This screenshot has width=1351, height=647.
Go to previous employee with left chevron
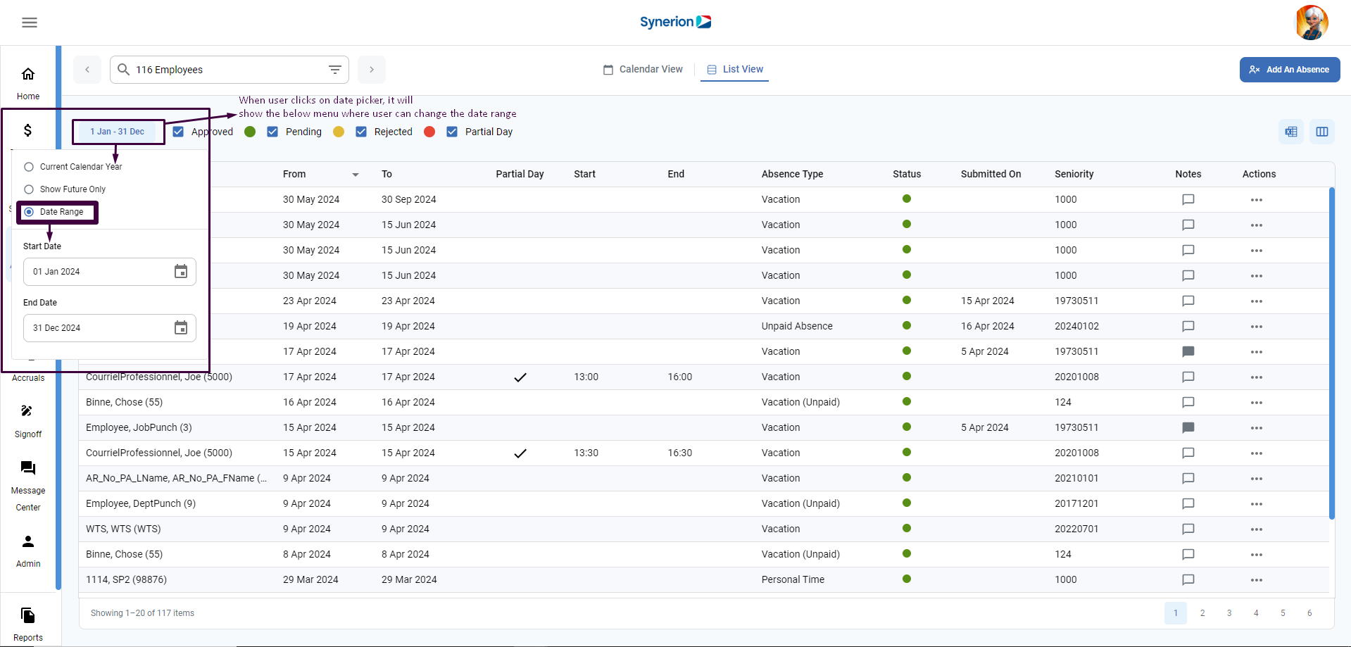[87, 70]
